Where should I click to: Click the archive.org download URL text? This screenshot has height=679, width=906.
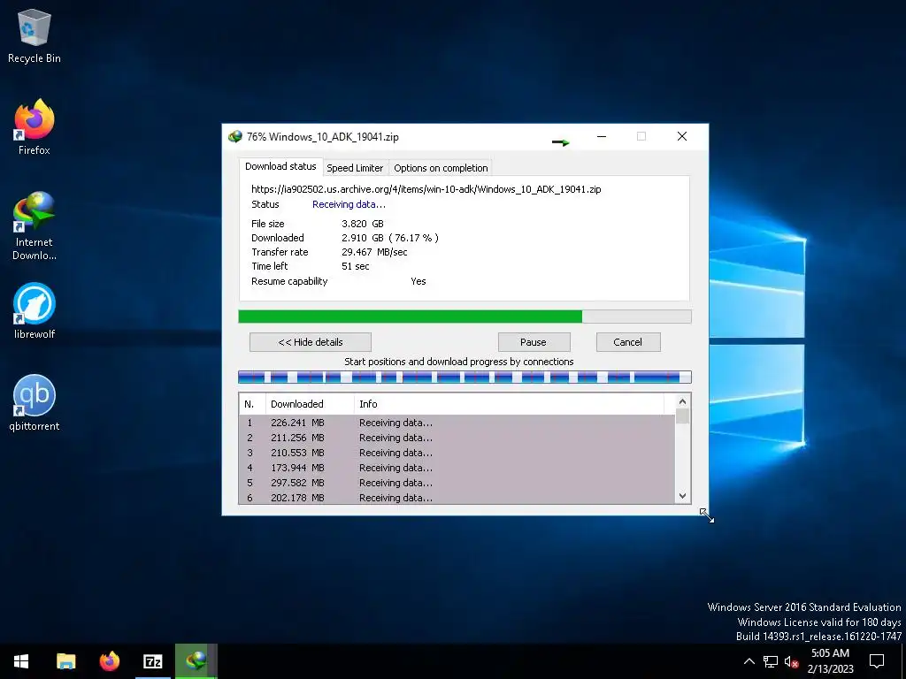pyautogui.click(x=426, y=189)
